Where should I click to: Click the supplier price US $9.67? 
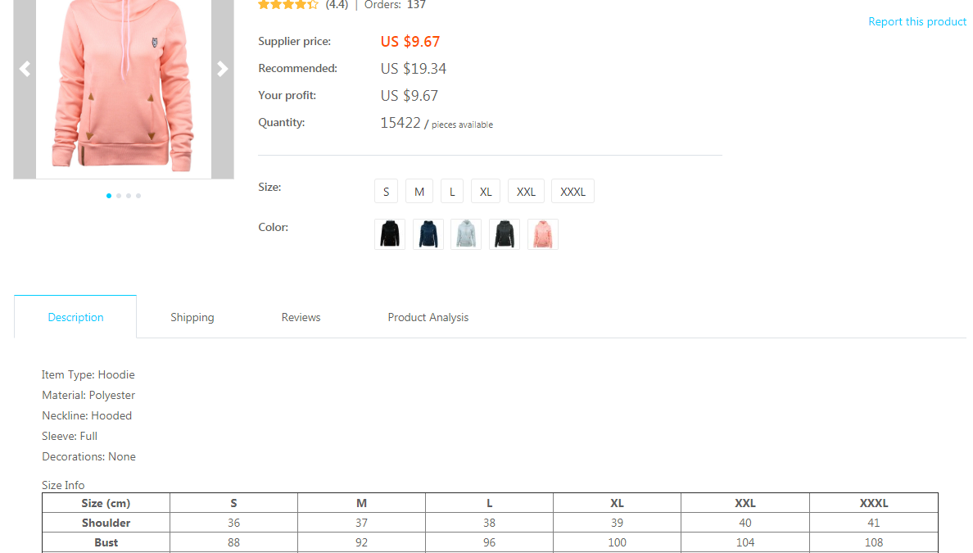tap(410, 42)
